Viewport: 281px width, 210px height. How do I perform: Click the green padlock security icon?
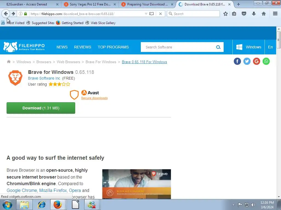26,14
